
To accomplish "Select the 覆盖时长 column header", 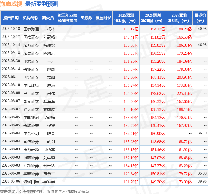I will [103, 18].
